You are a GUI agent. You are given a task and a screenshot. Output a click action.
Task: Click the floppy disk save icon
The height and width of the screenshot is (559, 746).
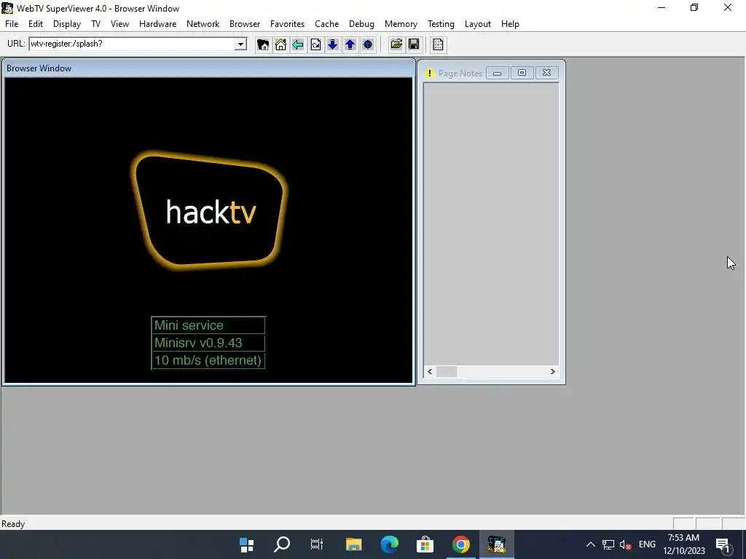tap(414, 44)
